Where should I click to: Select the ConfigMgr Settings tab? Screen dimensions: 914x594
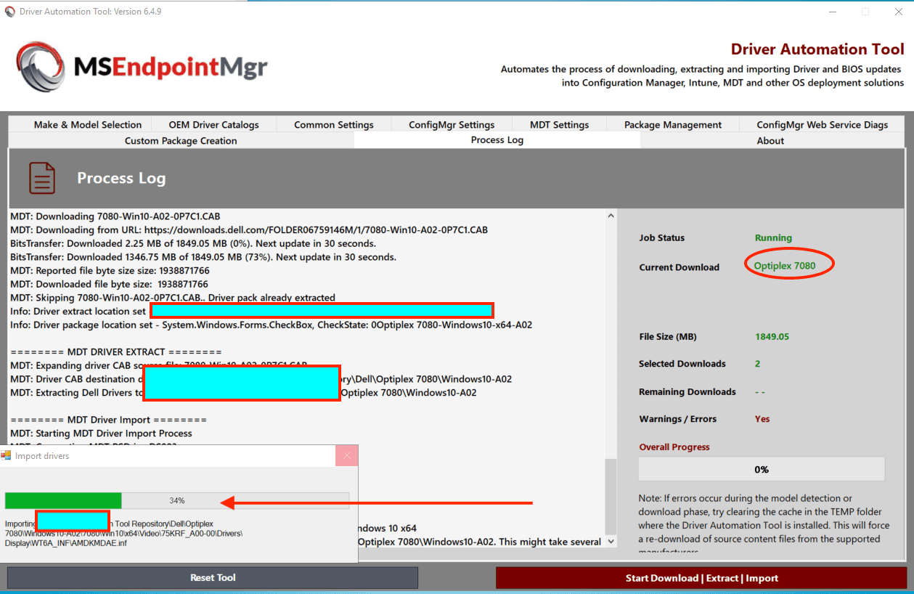[452, 125]
